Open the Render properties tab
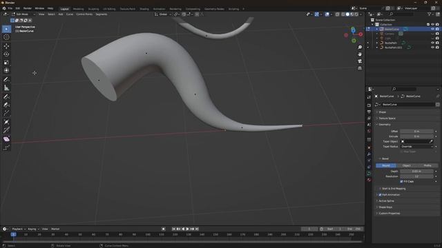 [x=369, y=105]
